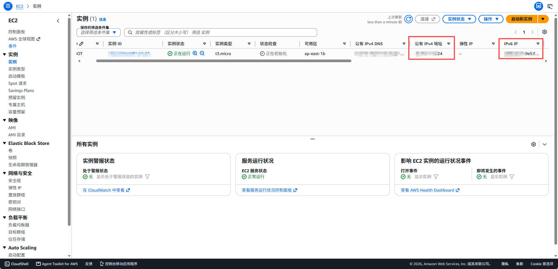Click the ap-east-1b availability zone cell

tap(315, 54)
